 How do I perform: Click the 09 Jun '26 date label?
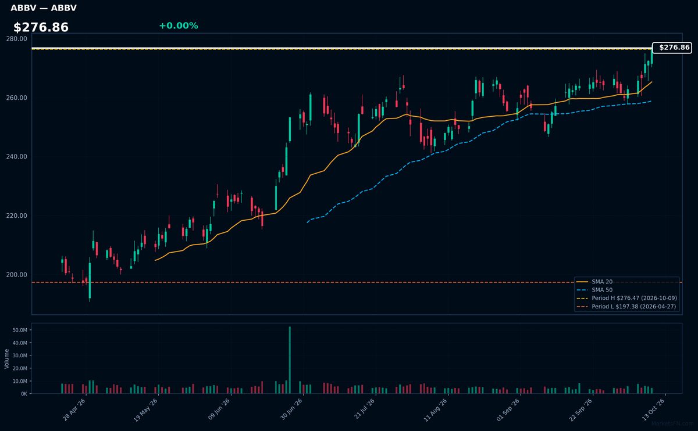tap(218, 410)
